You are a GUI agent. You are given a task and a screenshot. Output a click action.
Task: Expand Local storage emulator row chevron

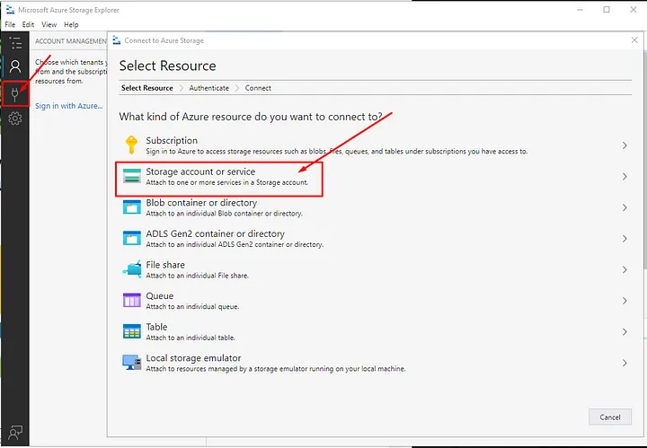coord(625,363)
